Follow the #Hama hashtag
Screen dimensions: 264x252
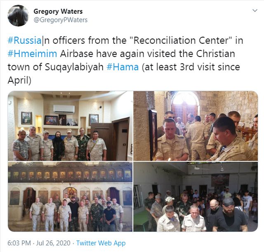[x=123, y=67]
